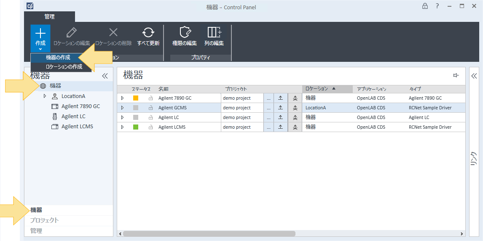Select the 機器 globe root tree node
The image size is (483, 241).
pyautogui.click(x=55, y=86)
